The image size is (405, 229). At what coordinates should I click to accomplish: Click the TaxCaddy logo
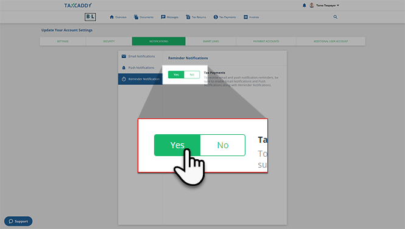(78, 5)
